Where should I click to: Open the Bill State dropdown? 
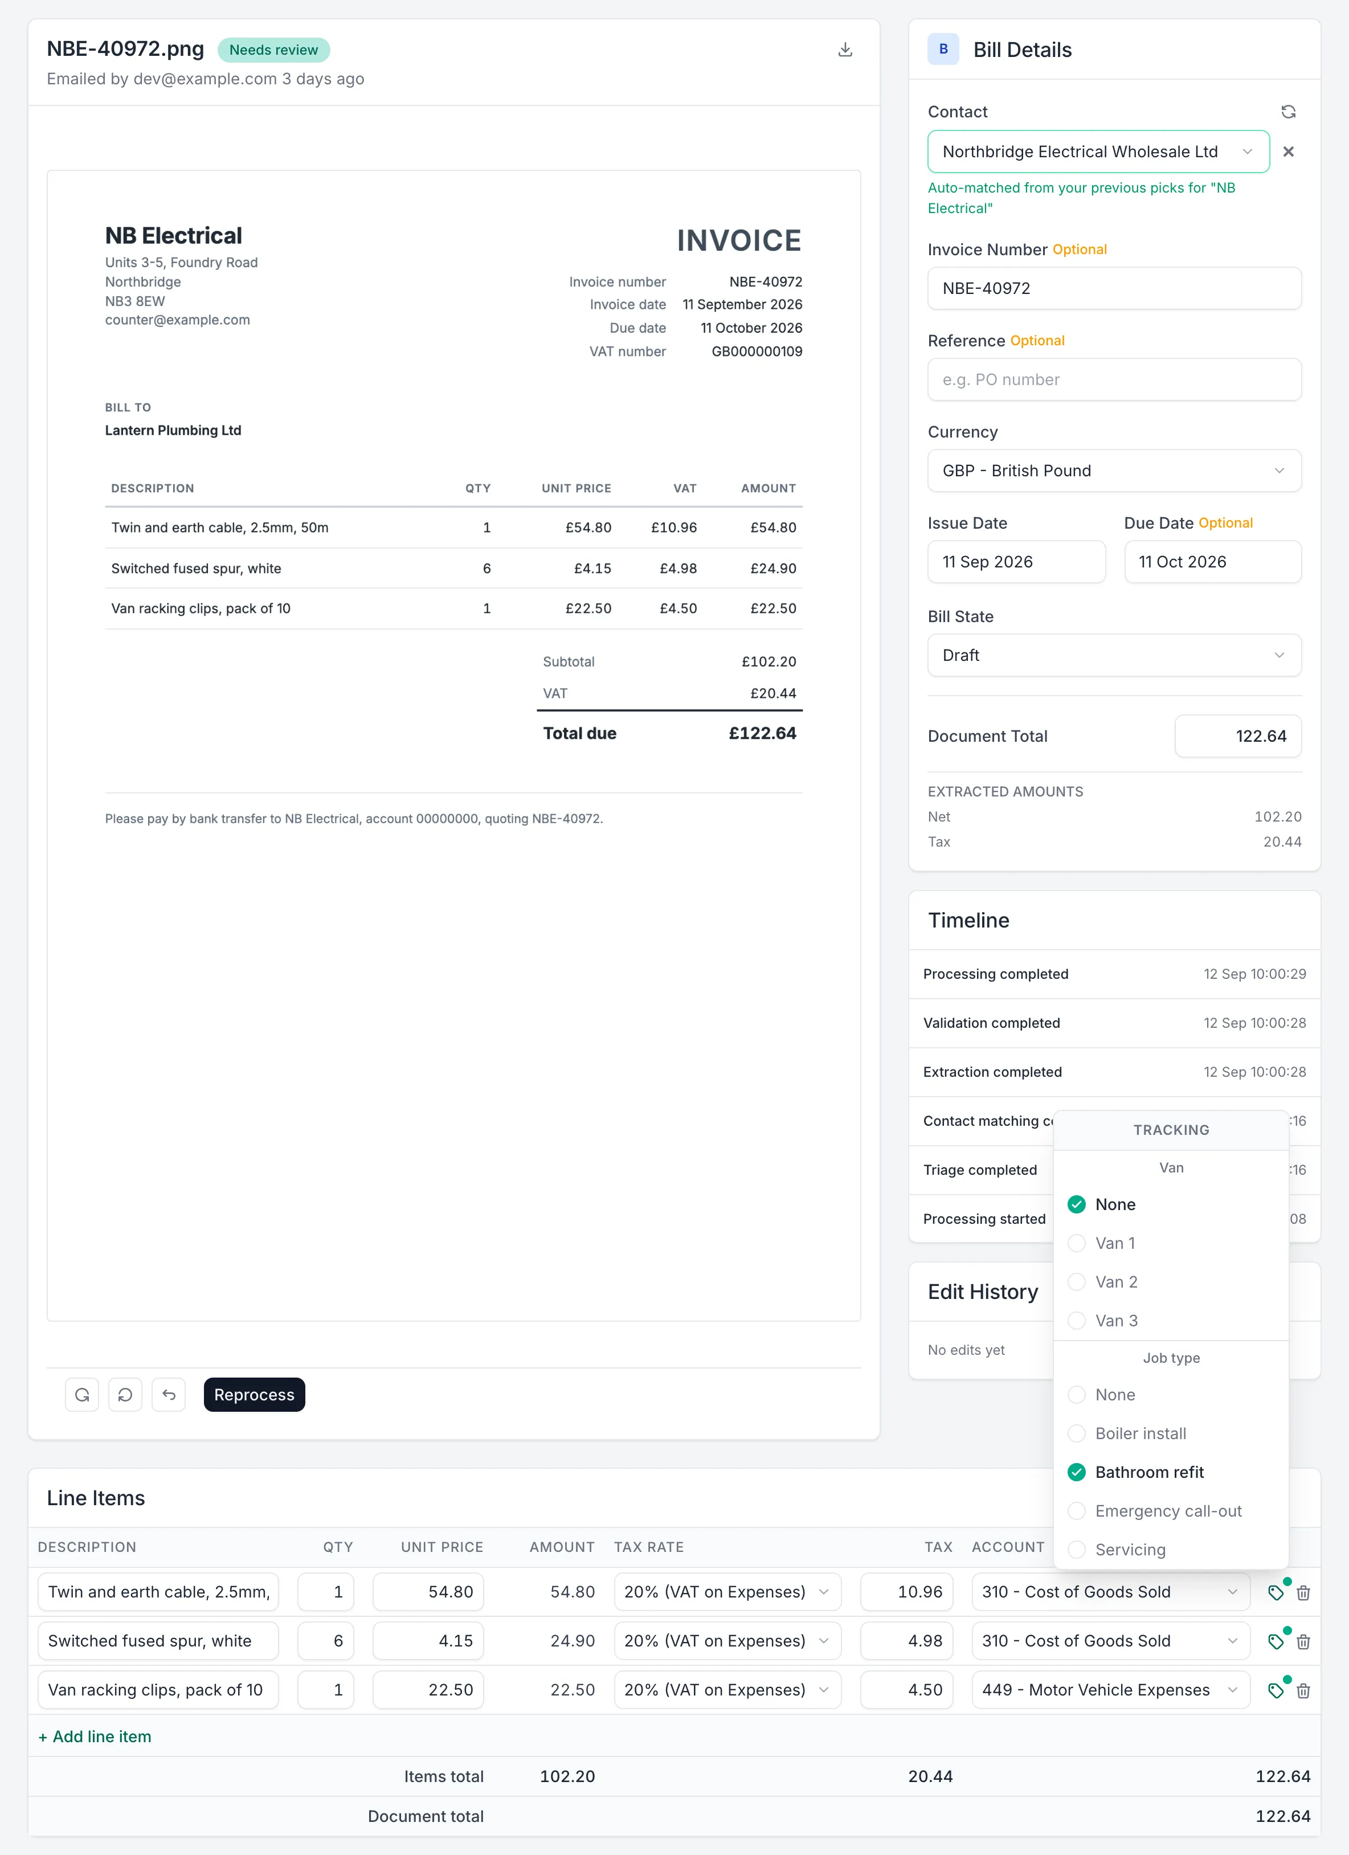coord(1114,655)
